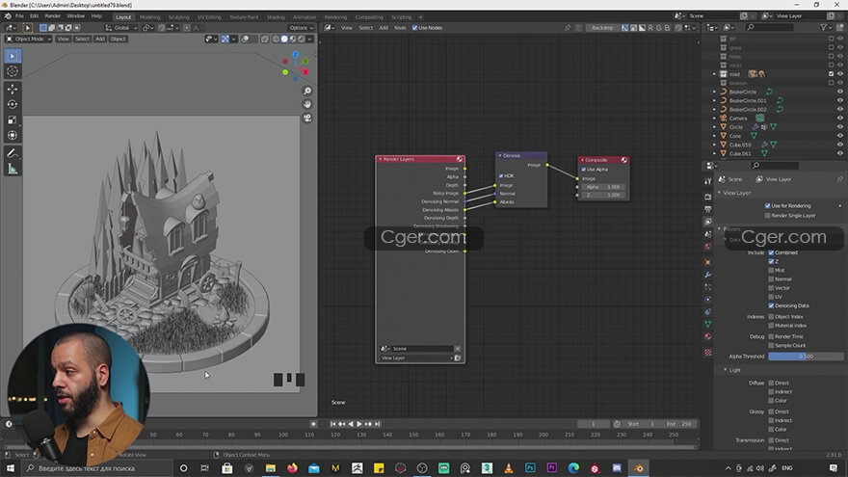The height and width of the screenshot is (477, 848).
Task: Open the Physics properties tab
Action: (708, 300)
